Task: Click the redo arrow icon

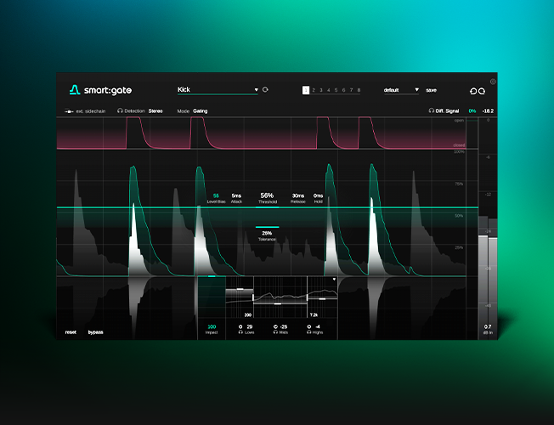Action: (x=482, y=91)
